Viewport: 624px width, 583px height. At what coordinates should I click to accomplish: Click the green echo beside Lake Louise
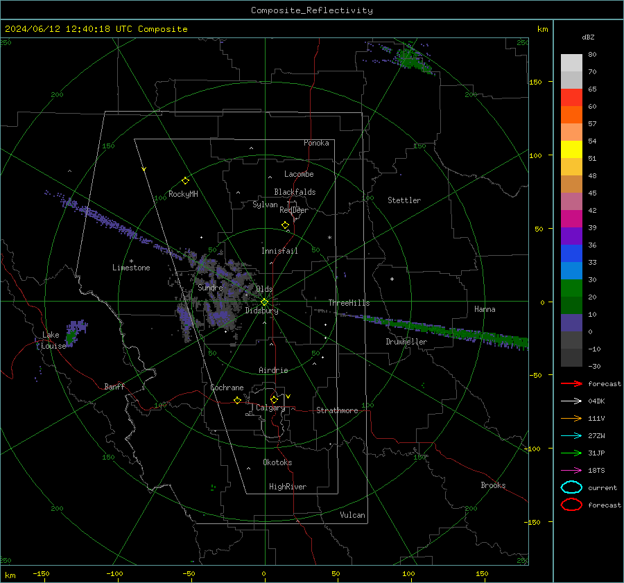coord(71,337)
